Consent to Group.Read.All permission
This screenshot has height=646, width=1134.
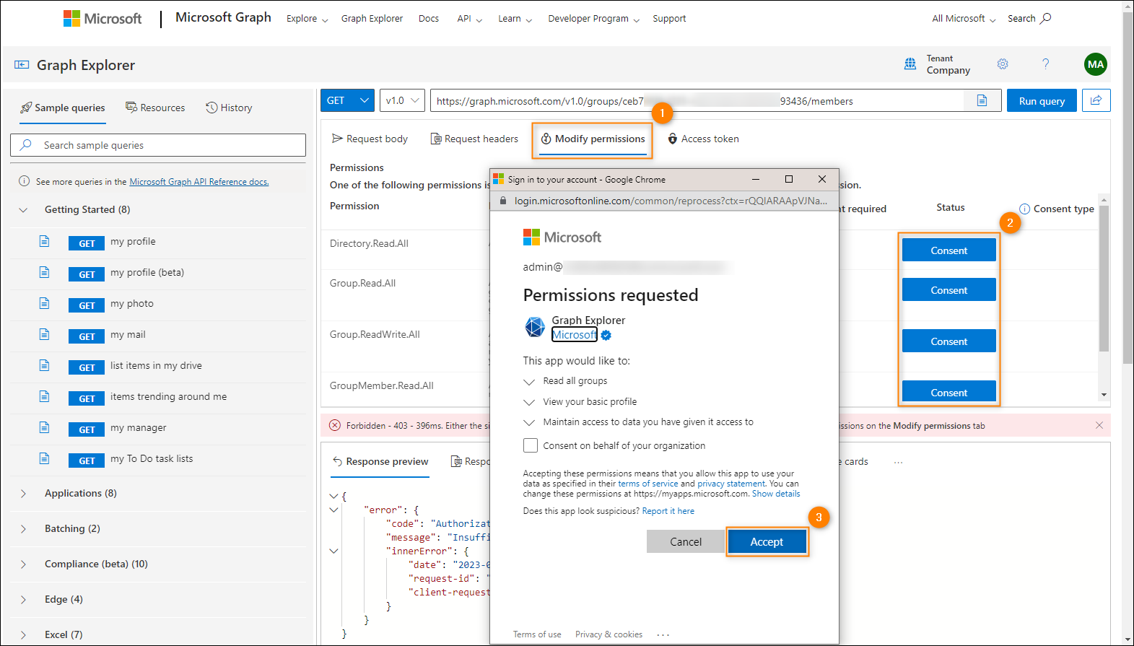tap(949, 290)
